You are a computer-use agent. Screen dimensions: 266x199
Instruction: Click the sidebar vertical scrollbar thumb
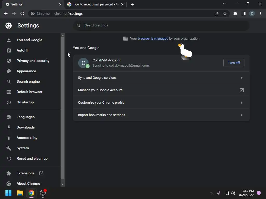click(63, 108)
